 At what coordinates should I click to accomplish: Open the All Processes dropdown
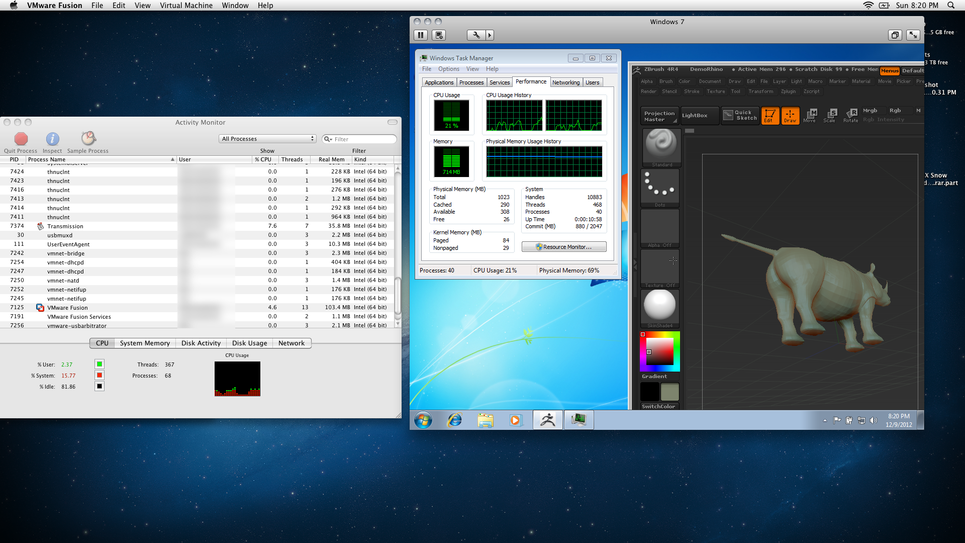268,139
